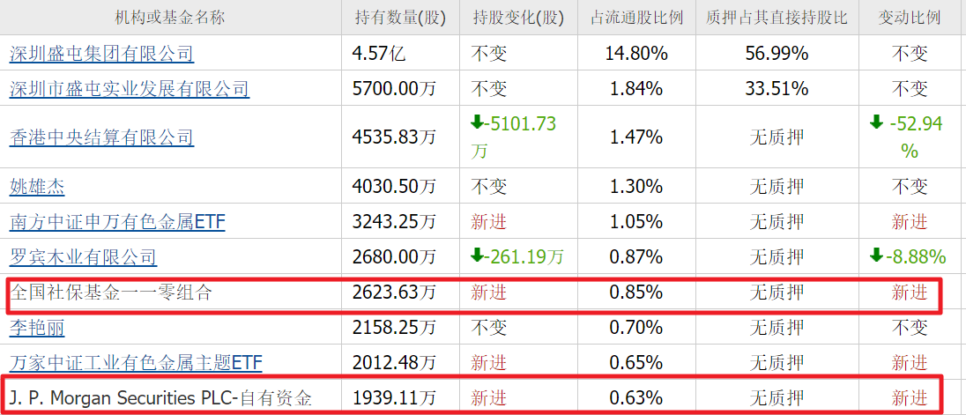Select the 3243.25万 holding value
The height and width of the screenshot is (415, 966).
click(x=394, y=221)
